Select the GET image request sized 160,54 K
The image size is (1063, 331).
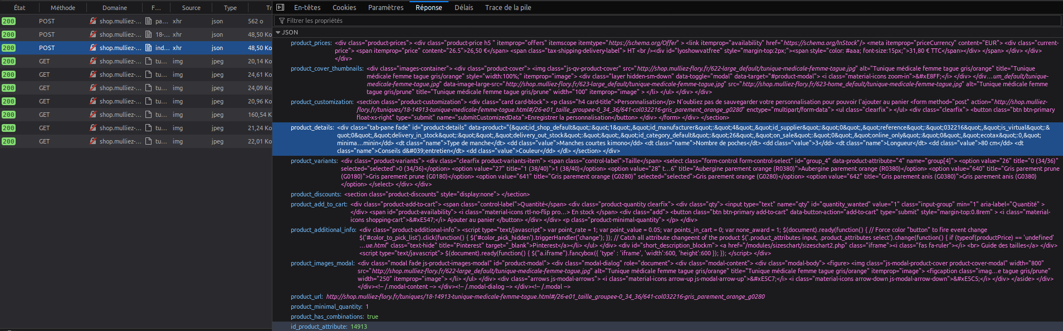(136, 115)
